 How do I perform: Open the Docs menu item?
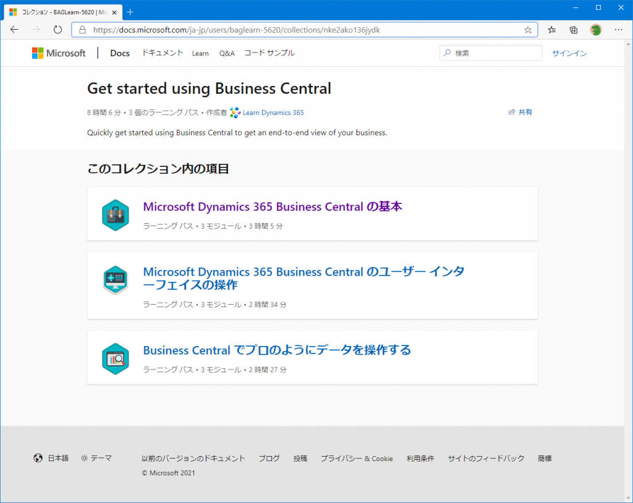[x=120, y=53]
